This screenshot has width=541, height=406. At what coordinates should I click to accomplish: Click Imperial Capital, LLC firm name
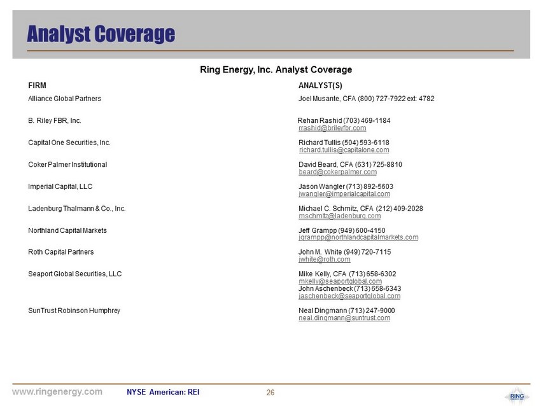pyautogui.click(x=60, y=186)
